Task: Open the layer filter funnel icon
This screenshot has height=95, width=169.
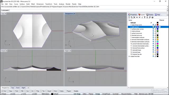Action: pyautogui.click(x=145, y=17)
